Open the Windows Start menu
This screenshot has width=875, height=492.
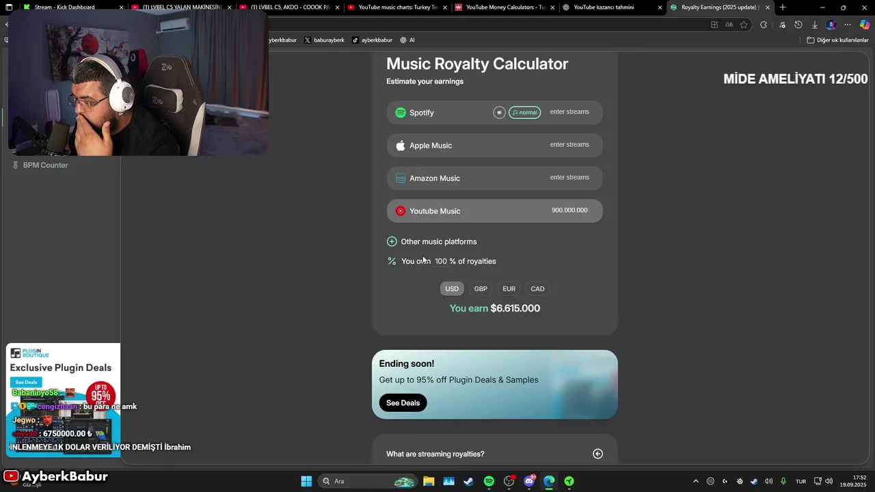pyautogui.click(x=306, y=481)
